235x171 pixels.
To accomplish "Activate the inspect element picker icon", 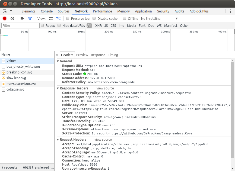I will click(5, 11).
